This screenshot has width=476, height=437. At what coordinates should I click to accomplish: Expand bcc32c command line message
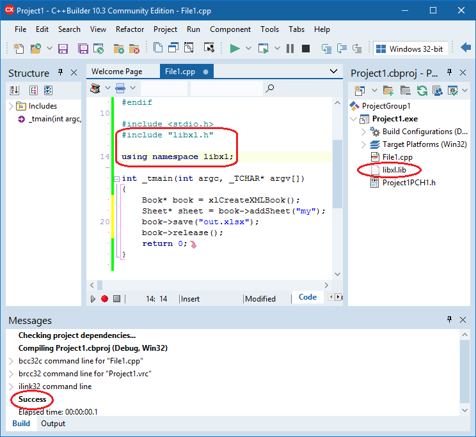[x=11, y=361]
